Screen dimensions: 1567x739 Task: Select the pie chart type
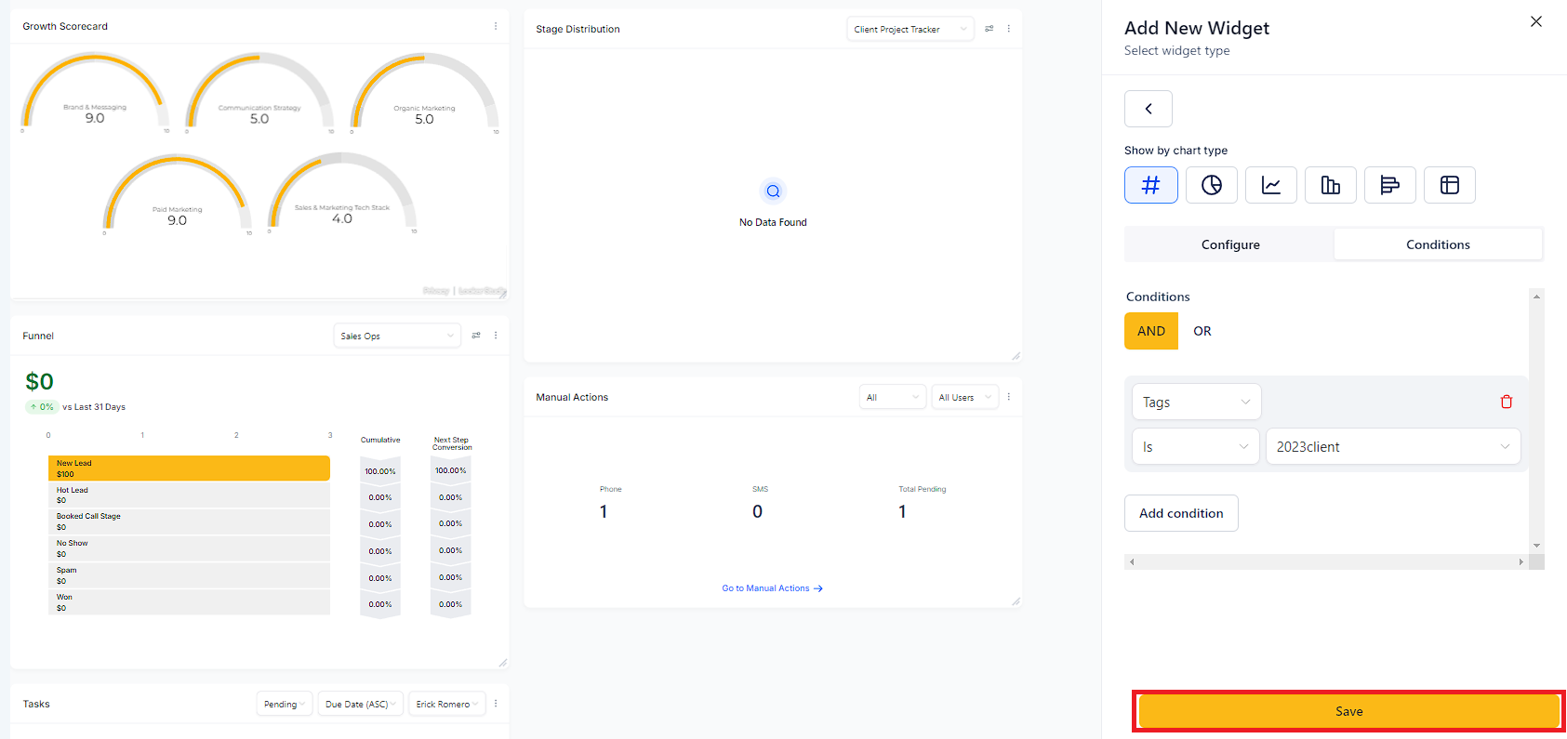coord(1211,185)
